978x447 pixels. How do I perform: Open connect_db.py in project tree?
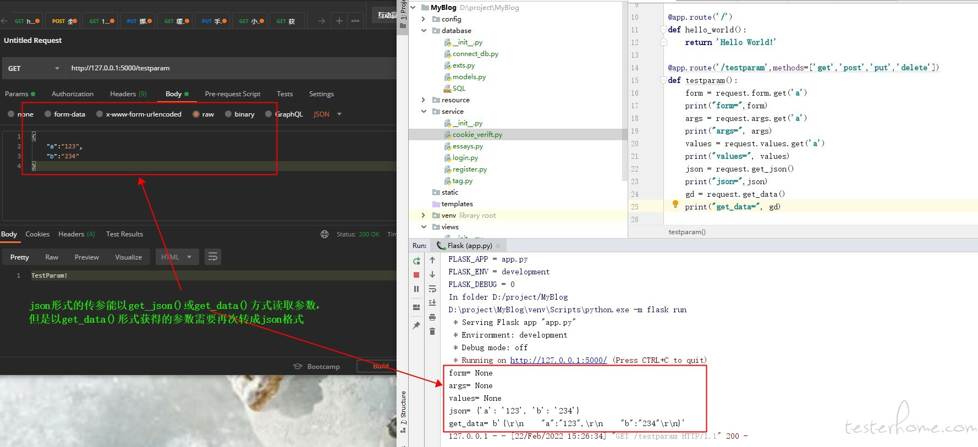pos(475,54)
